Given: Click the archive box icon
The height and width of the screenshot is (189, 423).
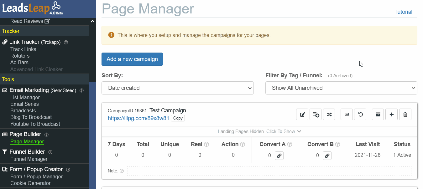Looking at the screenshot, I should click(378, 115).
